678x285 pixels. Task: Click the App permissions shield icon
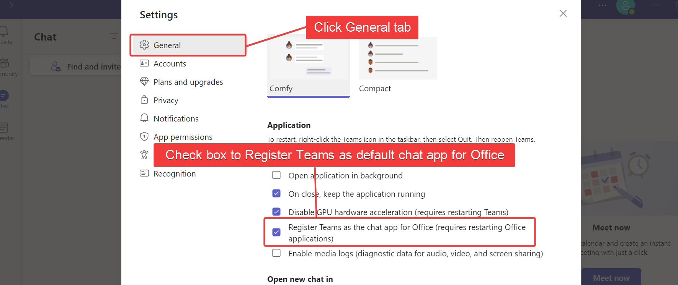point(144,136)
